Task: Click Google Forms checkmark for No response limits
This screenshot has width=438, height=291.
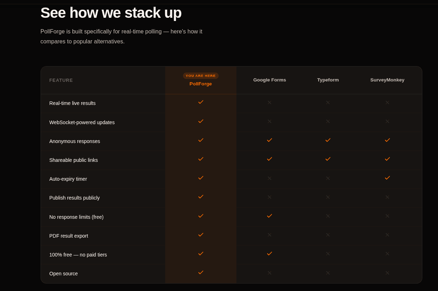Action: pos(270,216)
